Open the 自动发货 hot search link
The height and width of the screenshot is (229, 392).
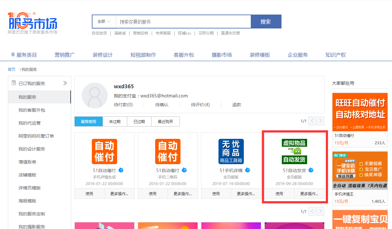click(x=99, y=33)
